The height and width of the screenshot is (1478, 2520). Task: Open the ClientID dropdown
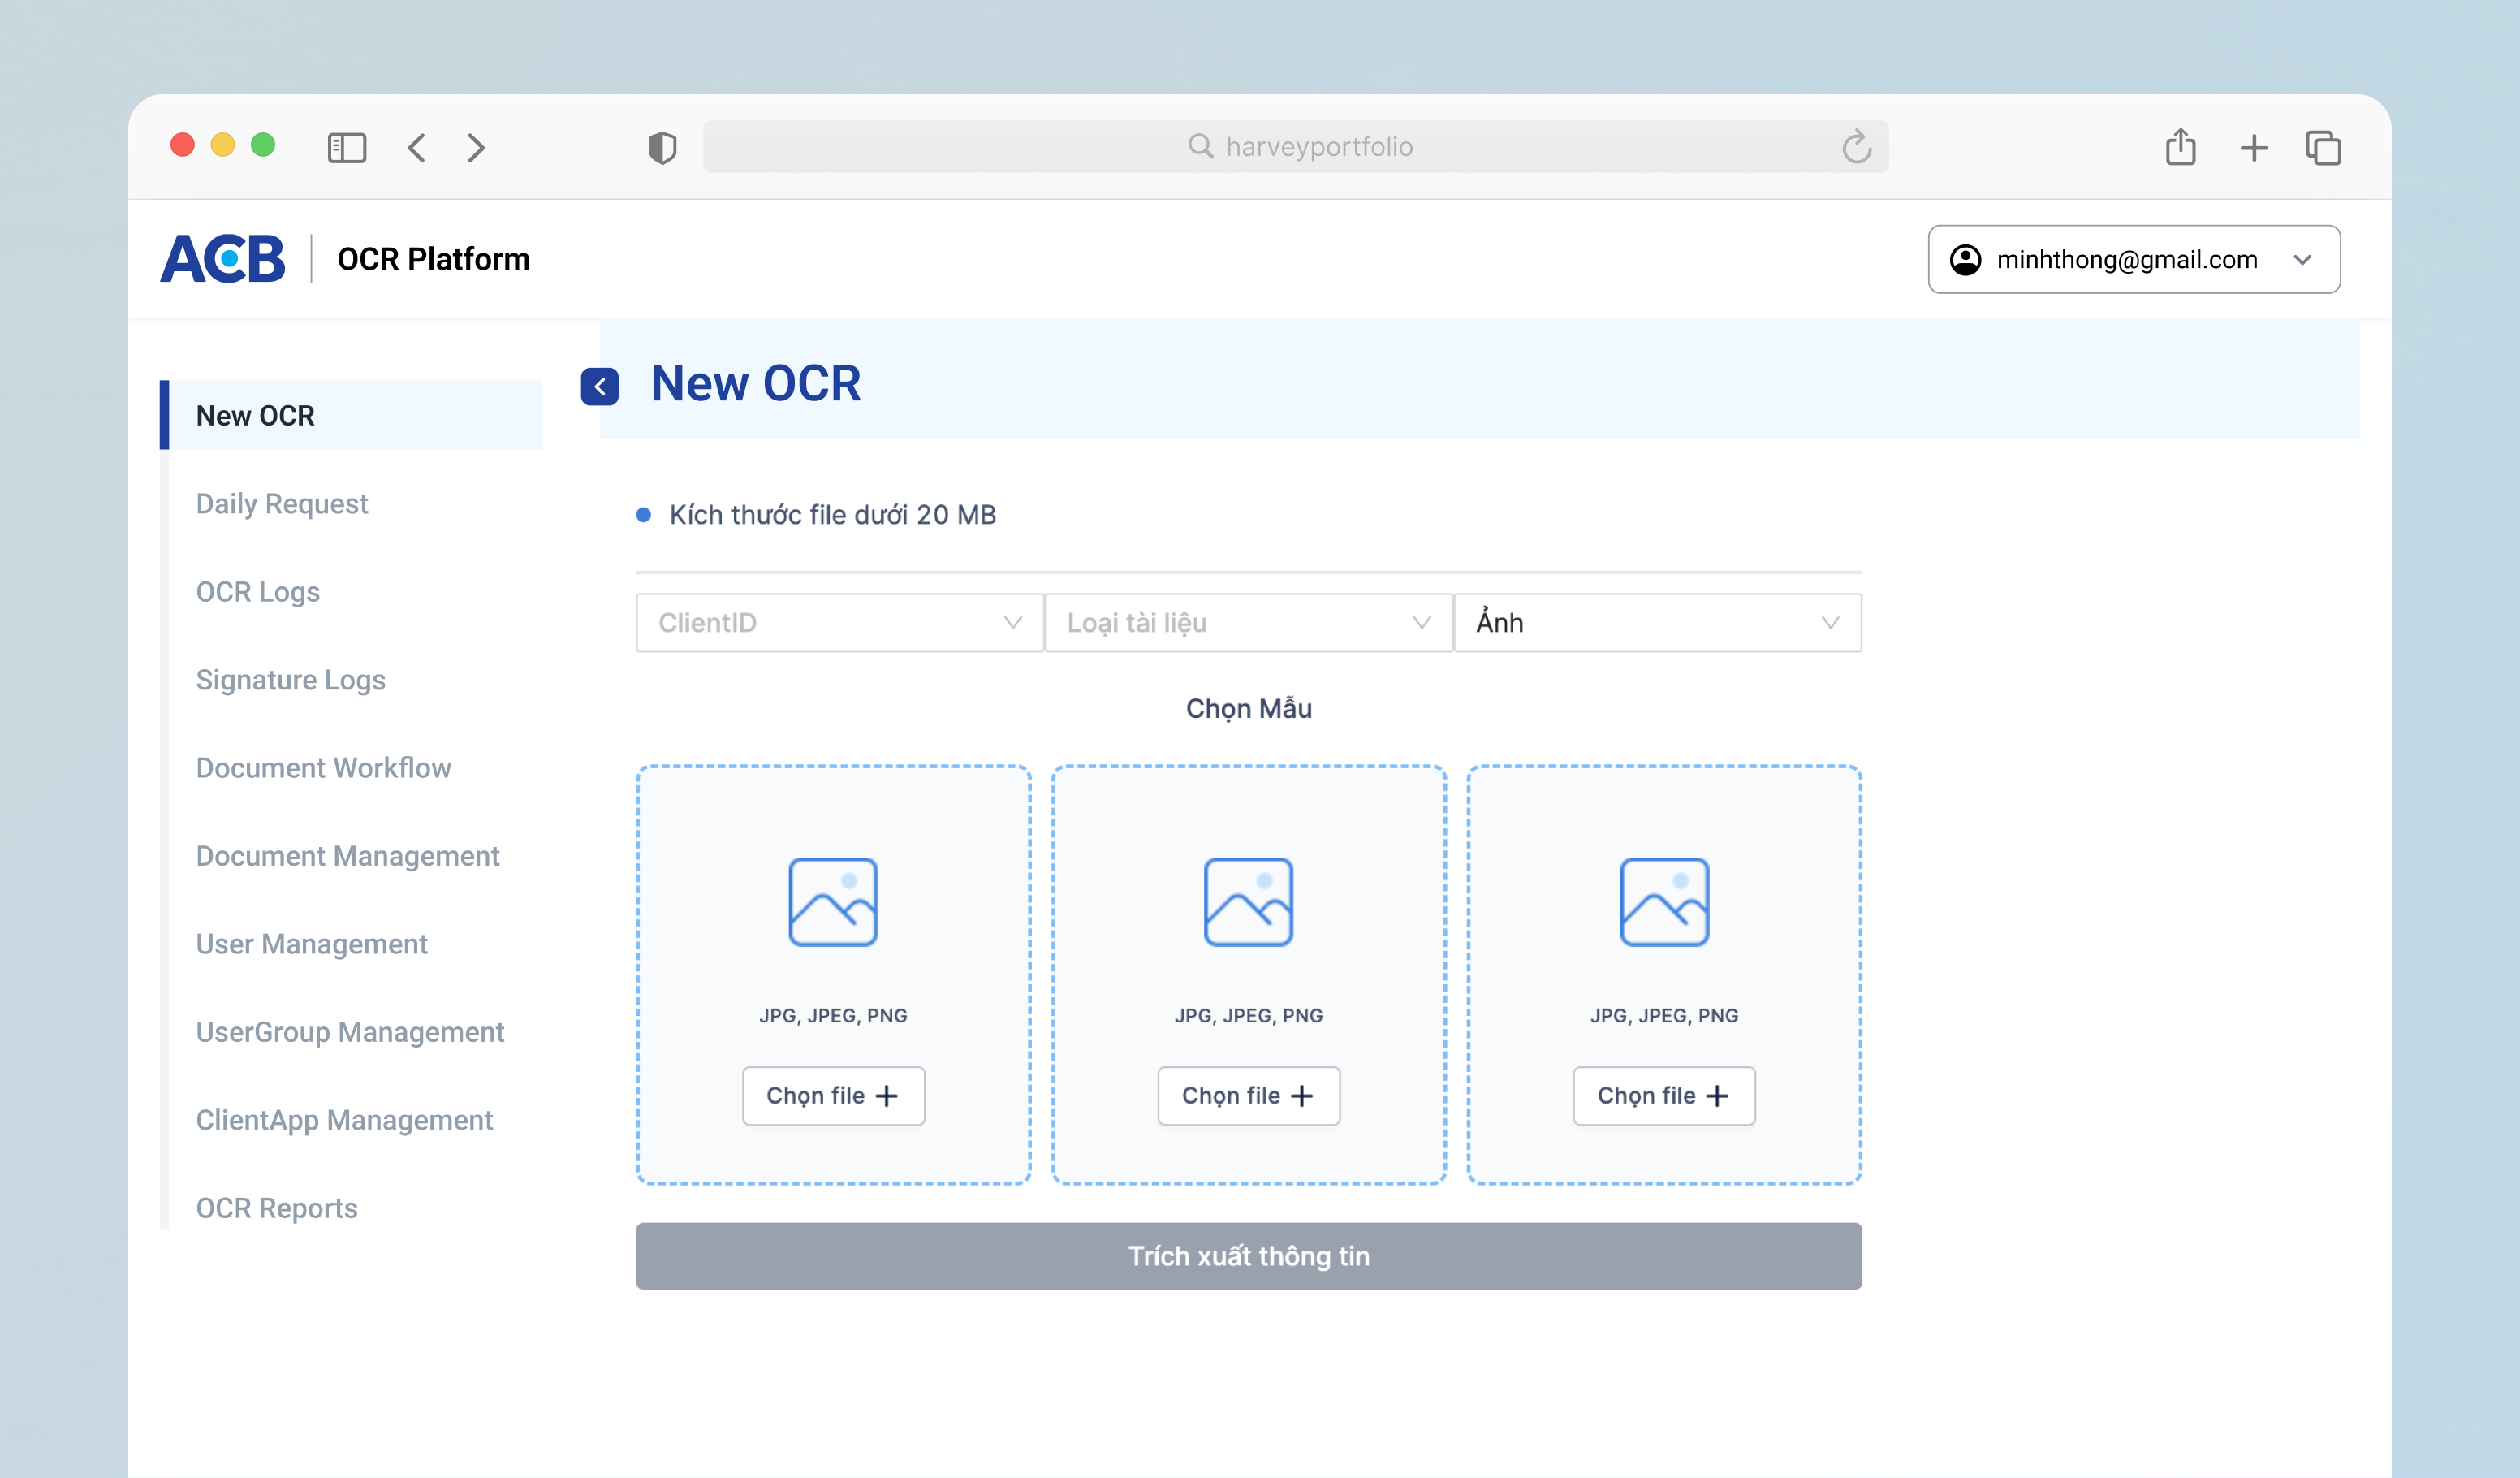[839, 623]
